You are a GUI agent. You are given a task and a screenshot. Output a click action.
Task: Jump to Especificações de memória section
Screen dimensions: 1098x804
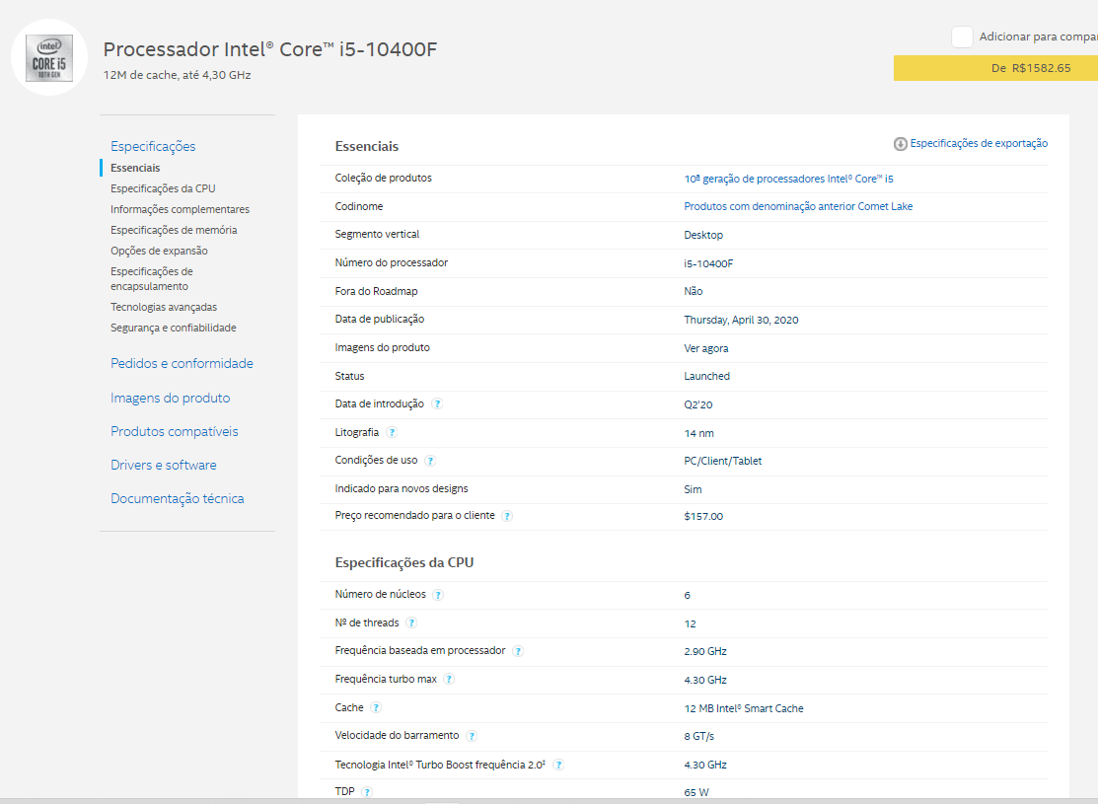point(173,230)
